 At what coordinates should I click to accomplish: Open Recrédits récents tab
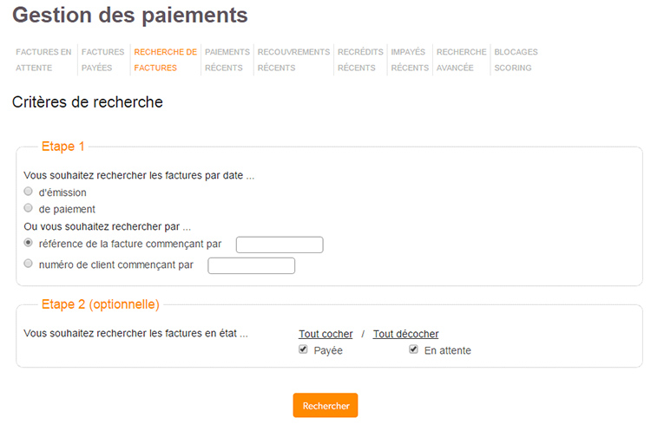point(360,60)
